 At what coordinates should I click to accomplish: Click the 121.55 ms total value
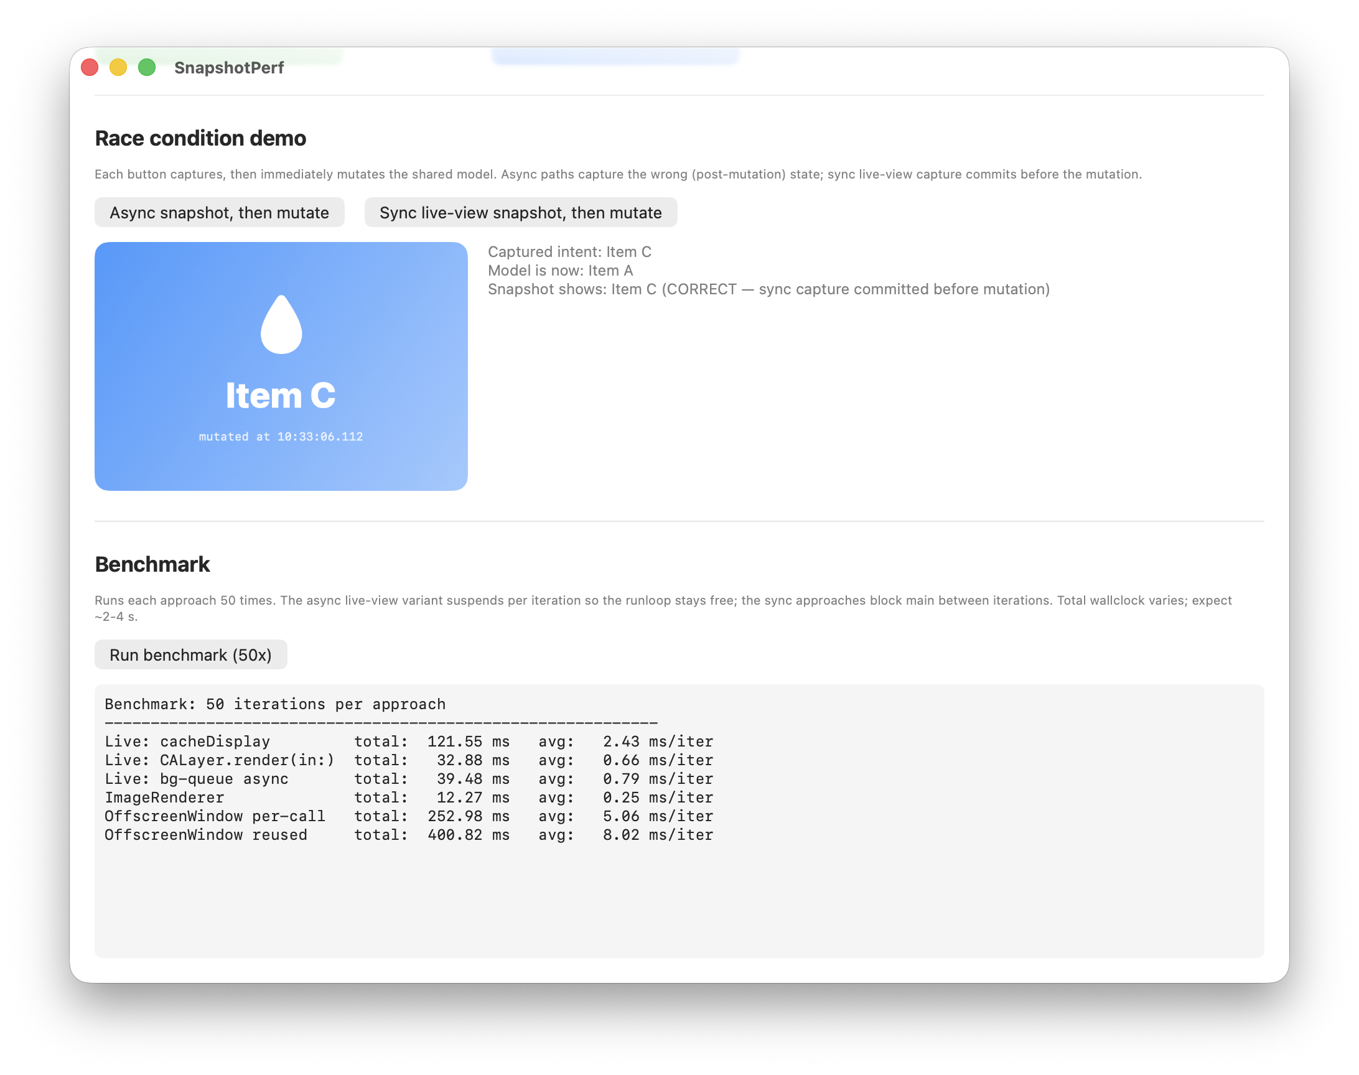click(469, 741)
